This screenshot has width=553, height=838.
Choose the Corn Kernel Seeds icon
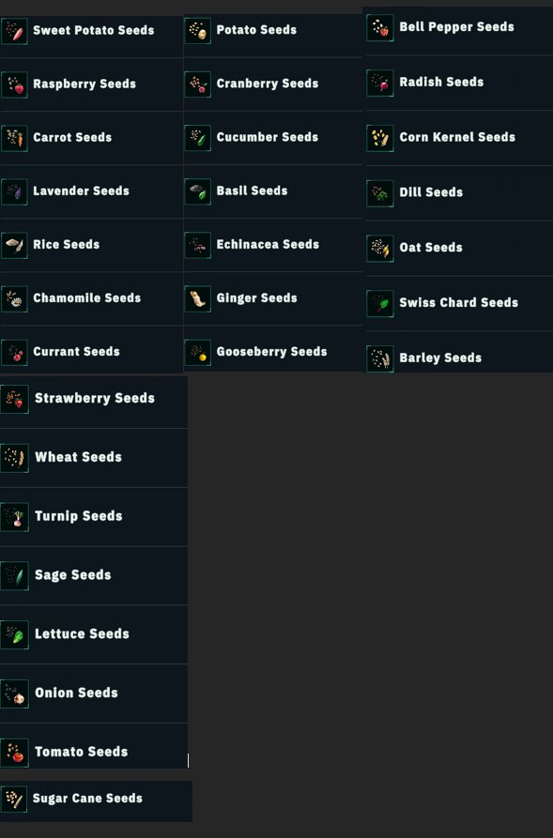pos(380,138)
